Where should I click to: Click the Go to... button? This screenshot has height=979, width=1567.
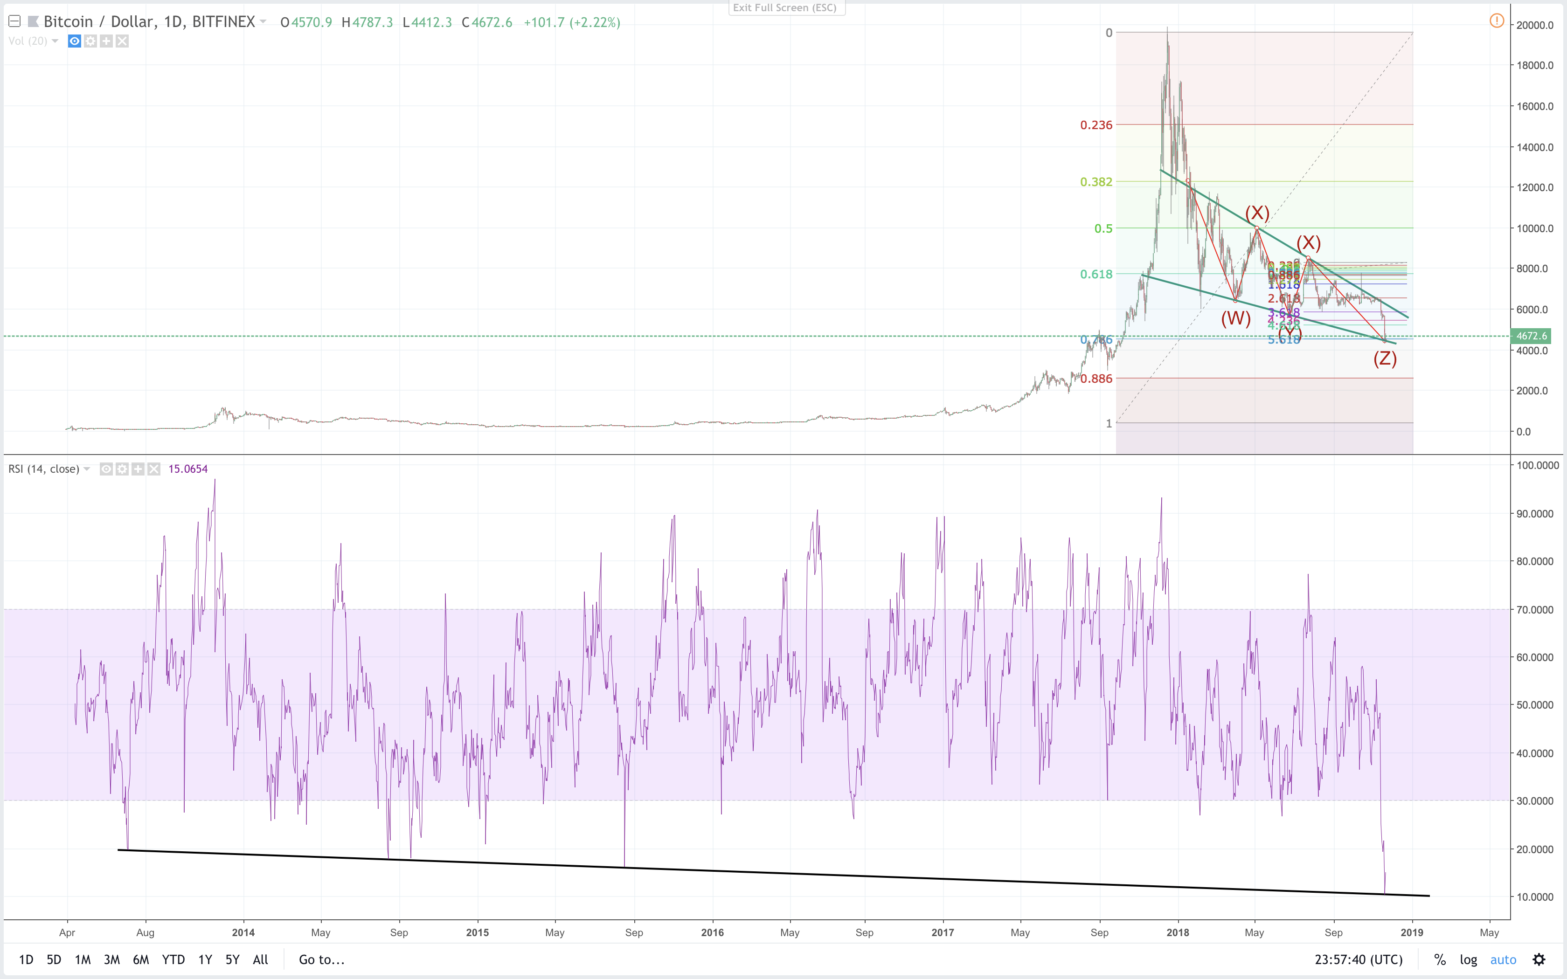pyautogui.click(x=321, y=959)
